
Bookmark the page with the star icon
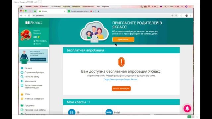176,16
